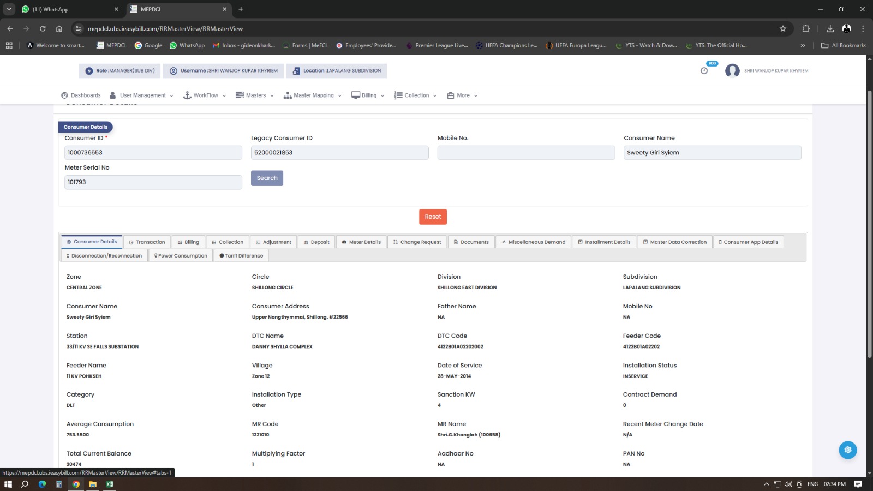Click the red Reset button
Viewport: 873px width, 491px height.
(433, 217)
